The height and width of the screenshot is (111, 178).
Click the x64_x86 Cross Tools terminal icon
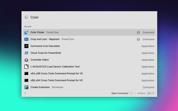26,74
